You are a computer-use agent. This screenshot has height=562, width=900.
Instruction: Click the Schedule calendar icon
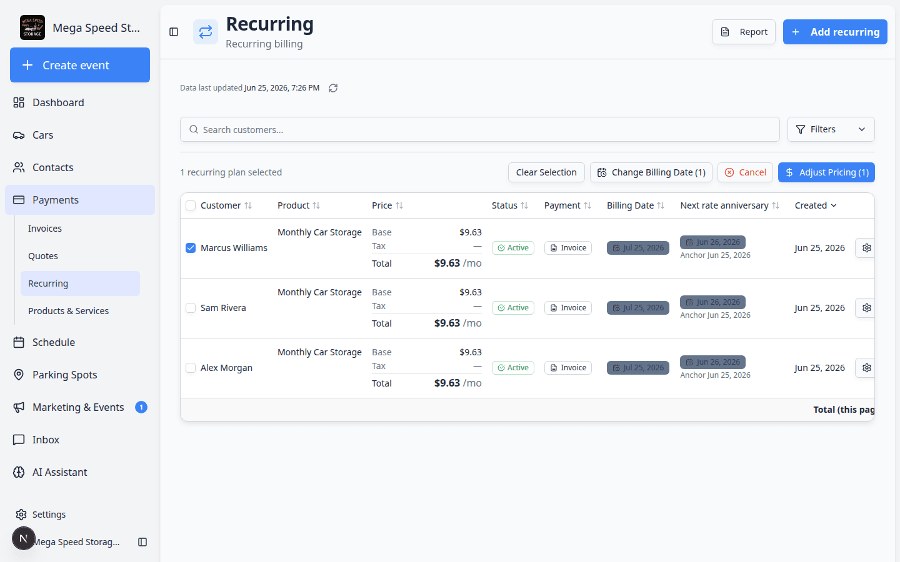19,342
